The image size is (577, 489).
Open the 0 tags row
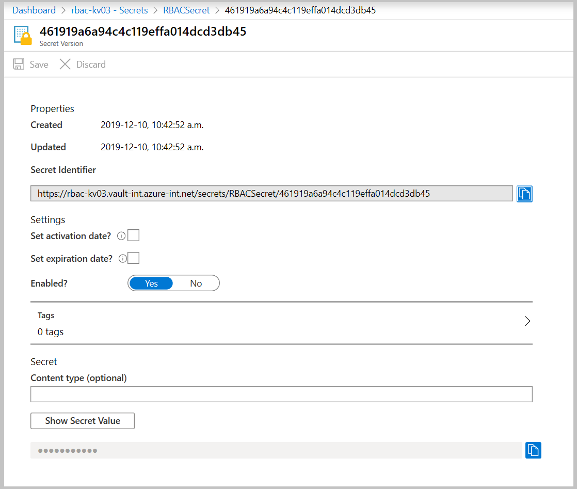tap(281, 323)
